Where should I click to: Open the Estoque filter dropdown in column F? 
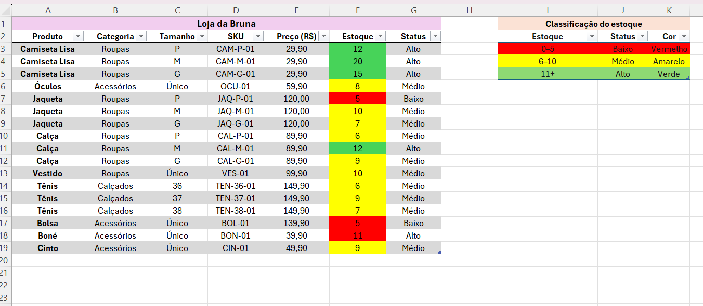(380, 36)
